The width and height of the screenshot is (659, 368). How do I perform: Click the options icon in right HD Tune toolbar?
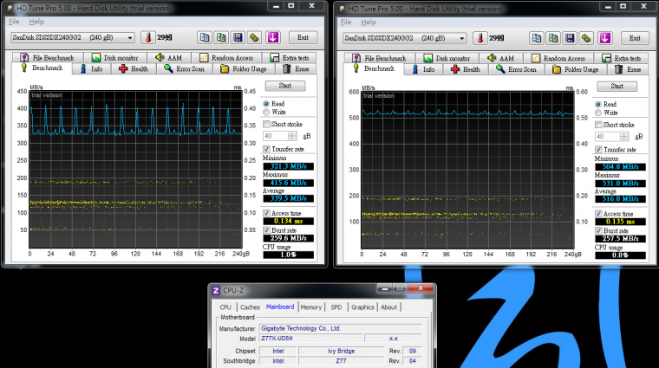tap(587, 38)
